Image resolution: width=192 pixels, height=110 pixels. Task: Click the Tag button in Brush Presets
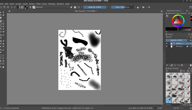pyautogui.click(x=183, y=71)
